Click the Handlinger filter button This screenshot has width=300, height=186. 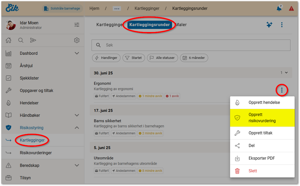pyautogui.click(x=106, y=58)
